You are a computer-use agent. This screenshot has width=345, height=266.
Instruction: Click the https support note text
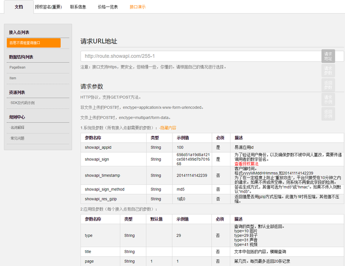point(153,67)
